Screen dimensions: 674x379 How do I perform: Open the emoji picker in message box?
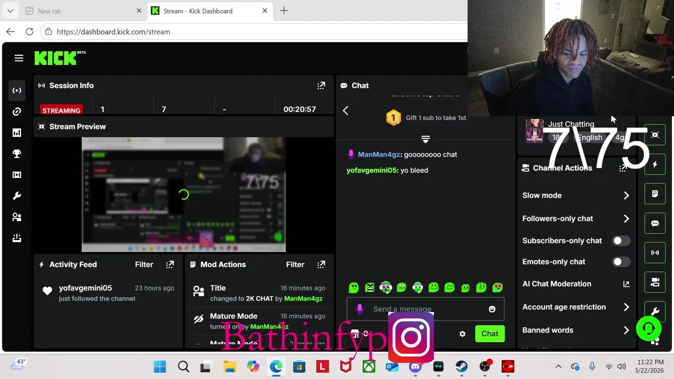(x=492, y=309)
